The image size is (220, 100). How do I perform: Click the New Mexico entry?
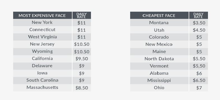[x=159, y=44]
